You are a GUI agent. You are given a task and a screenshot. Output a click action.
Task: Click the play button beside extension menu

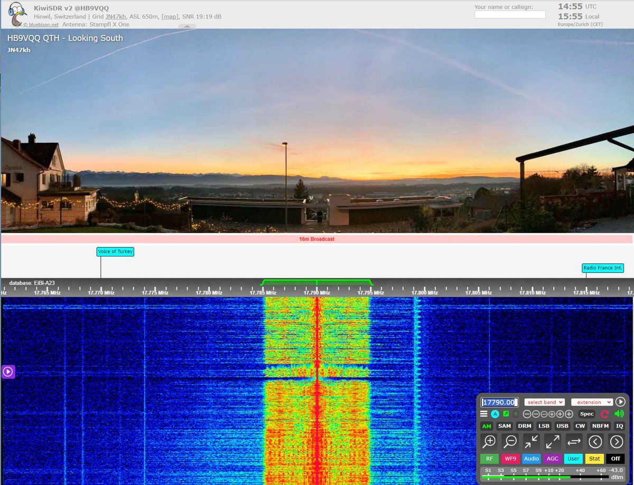[x=620, y=402]
